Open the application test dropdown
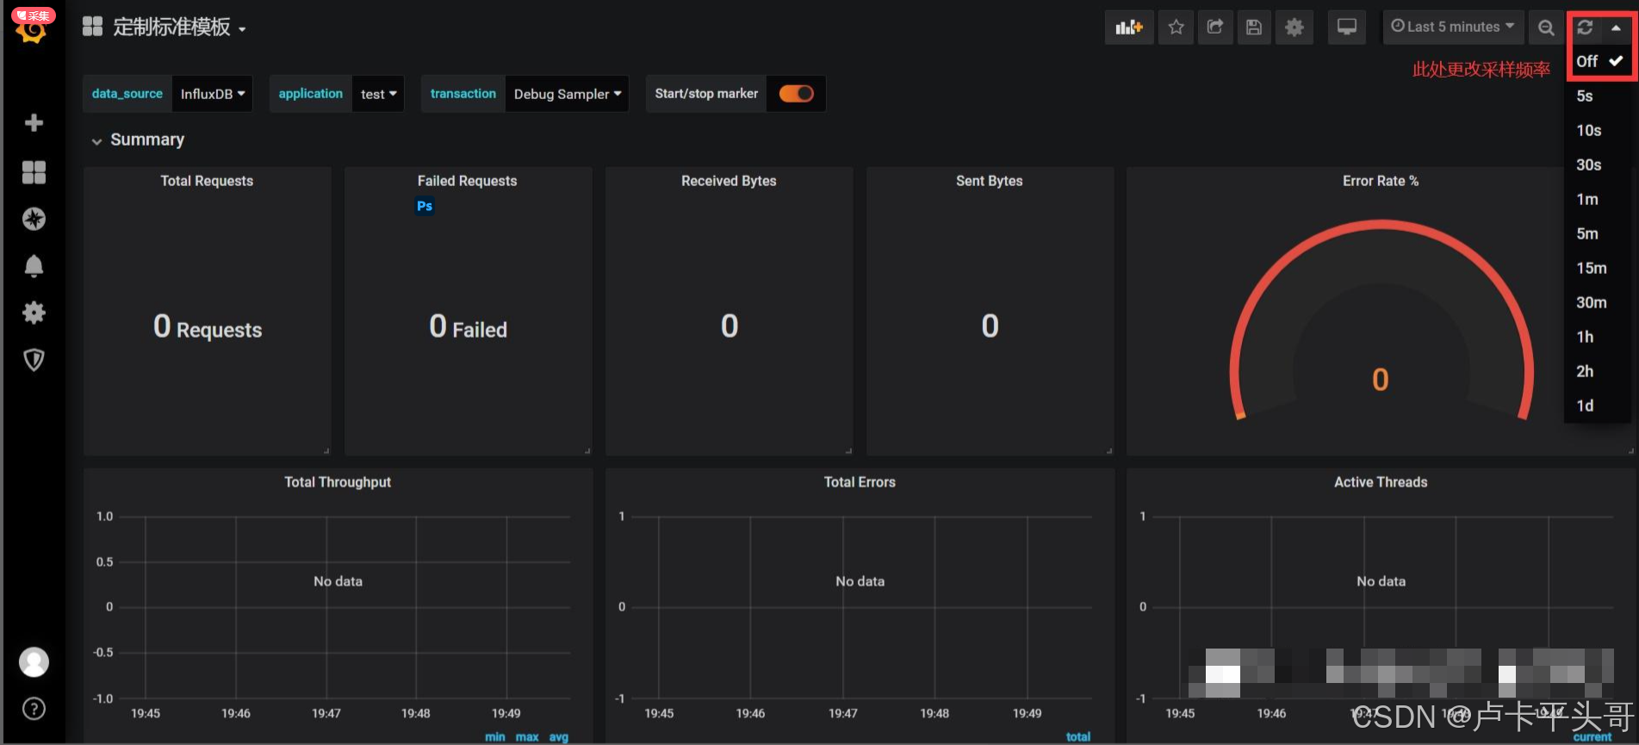The image size is (1639, 745). click(378, 94)
